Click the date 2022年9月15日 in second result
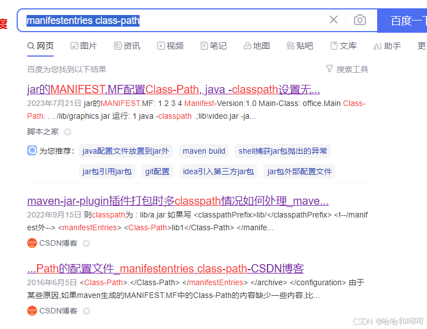 tap(54, 215)
